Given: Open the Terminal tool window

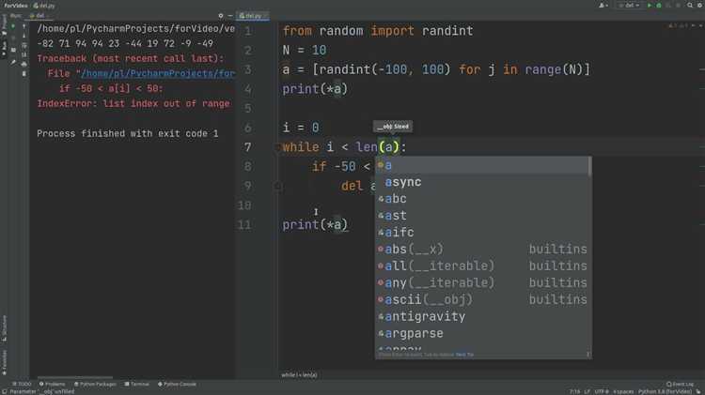Looking at the screenshot, I should click(136, 385).
